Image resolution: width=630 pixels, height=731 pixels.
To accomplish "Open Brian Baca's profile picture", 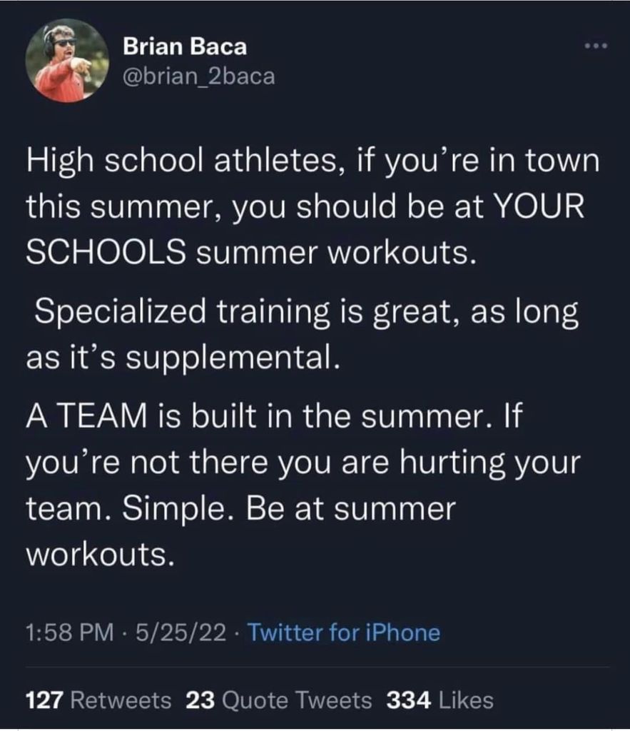I will click(67, 61).
